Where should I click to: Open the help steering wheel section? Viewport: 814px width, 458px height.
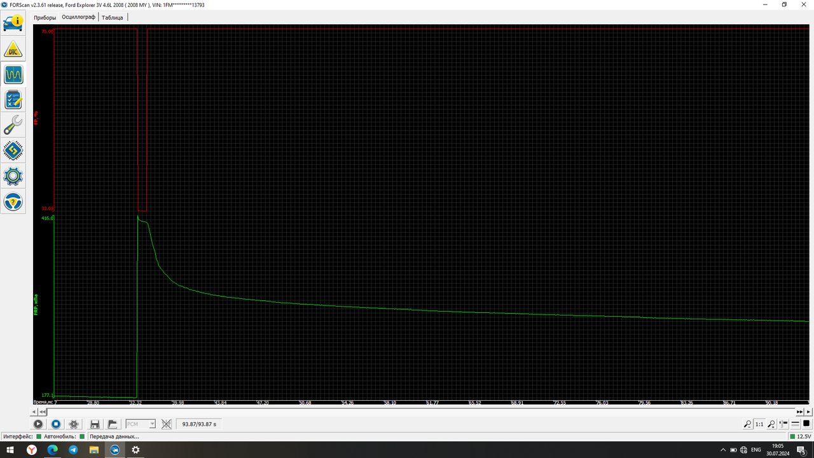pyautogui.click(x=13, y=202)
